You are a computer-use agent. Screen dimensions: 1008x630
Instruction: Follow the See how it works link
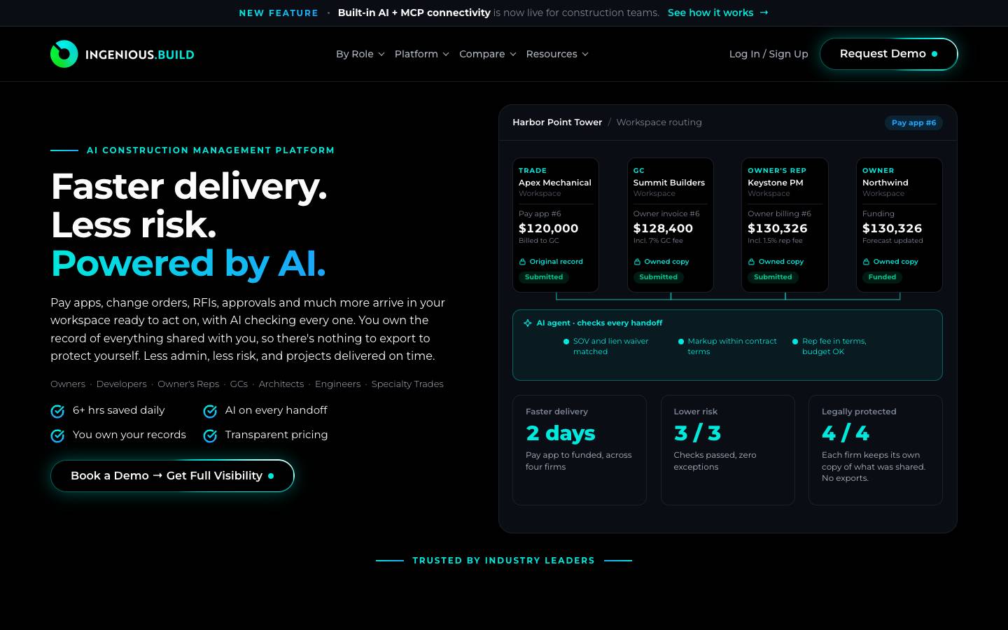(718, 13)
